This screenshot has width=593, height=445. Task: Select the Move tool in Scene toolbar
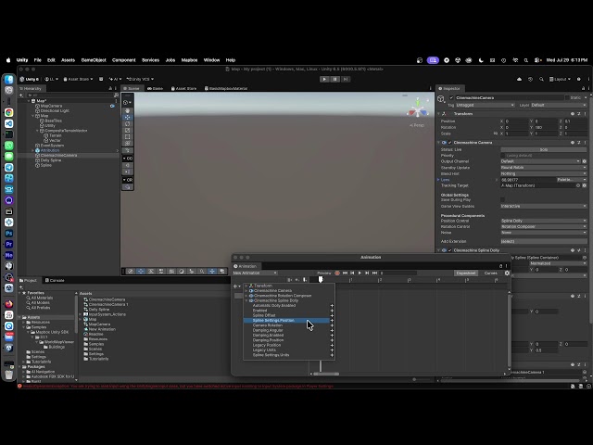pyautogui.click(x=128, y=118)
